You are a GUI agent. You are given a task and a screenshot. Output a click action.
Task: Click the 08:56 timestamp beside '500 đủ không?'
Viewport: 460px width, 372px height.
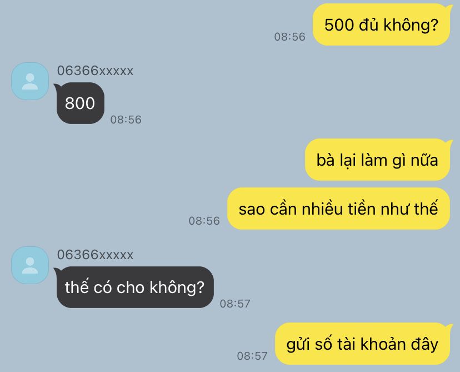290,37
